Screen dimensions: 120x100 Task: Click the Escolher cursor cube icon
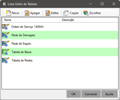[86, 13]
